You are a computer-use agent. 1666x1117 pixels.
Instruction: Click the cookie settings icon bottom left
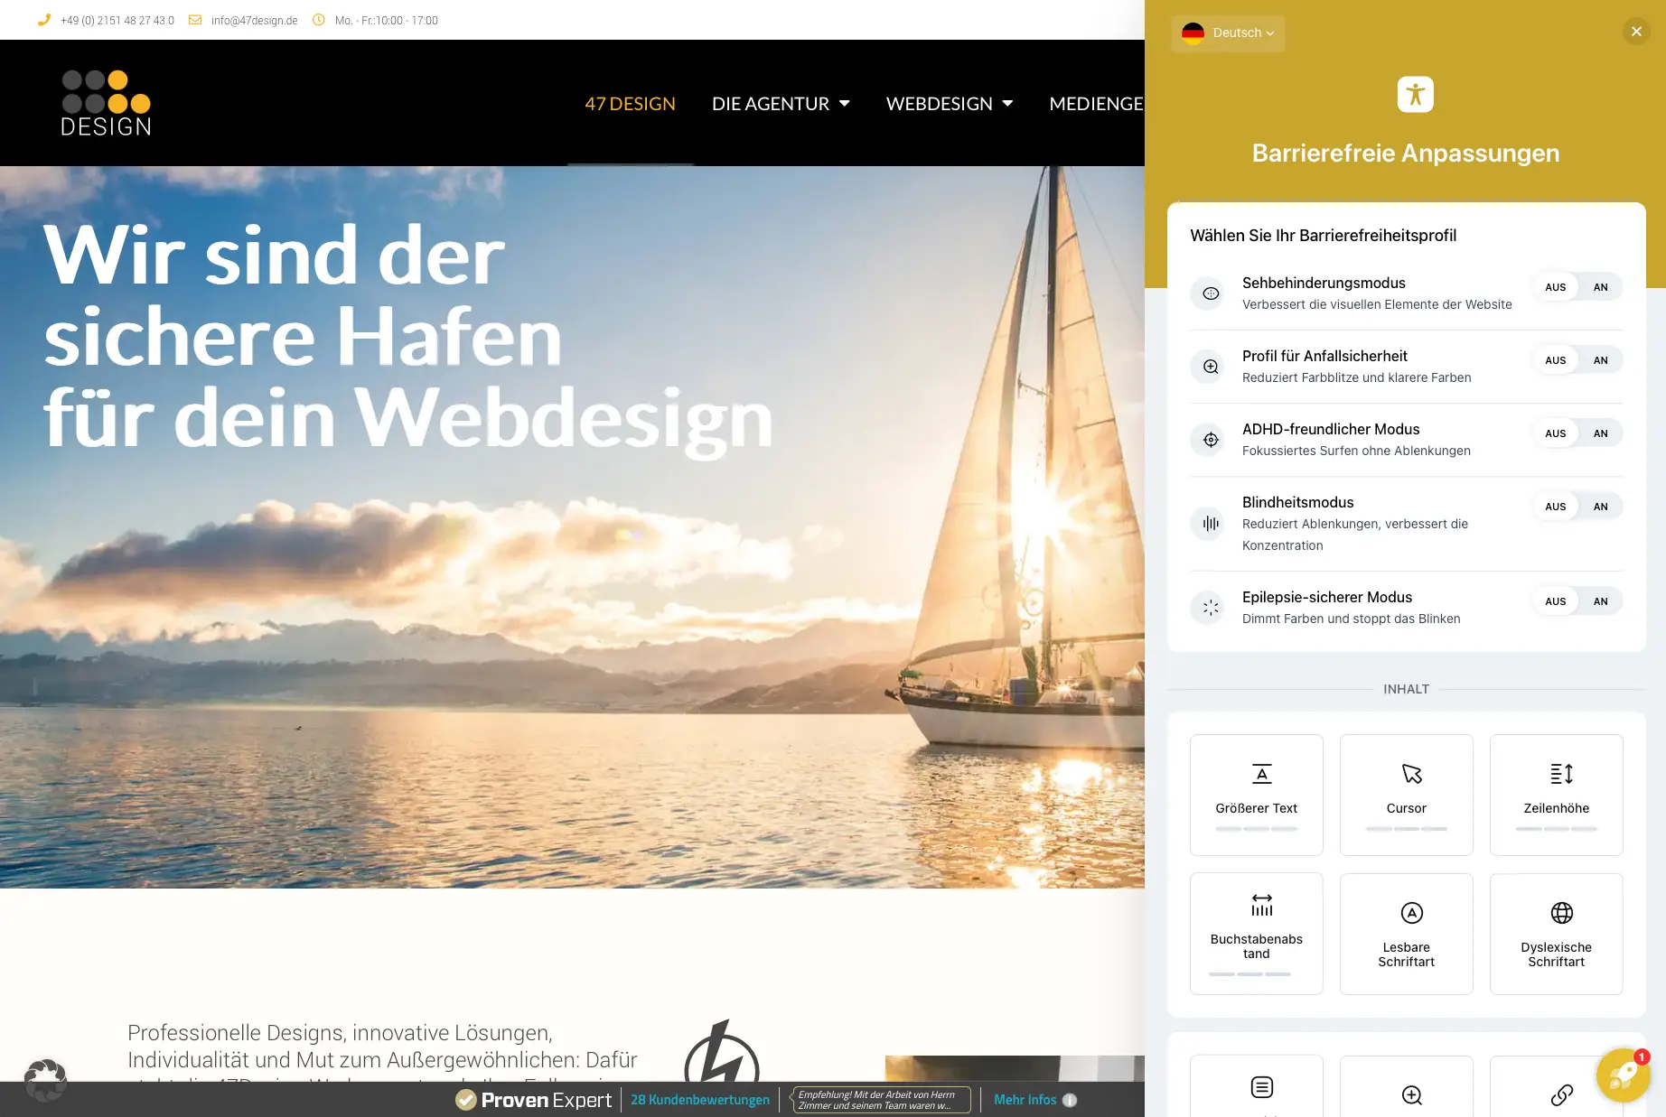coord(45,1080)
